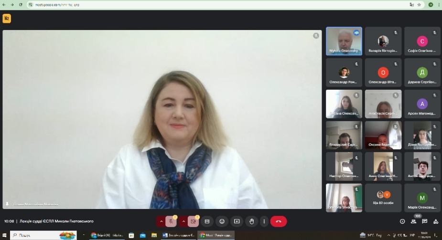Image resolution: width=442 pixels, height=240 pixels.
Task: Open the activities icon
Action: click(436, 221)
